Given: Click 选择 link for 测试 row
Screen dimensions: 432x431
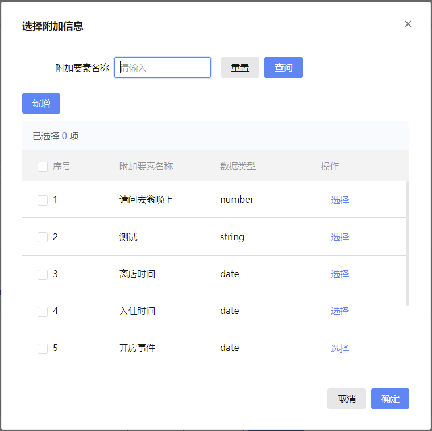Looking at the screenshot, I should (340, 237).
